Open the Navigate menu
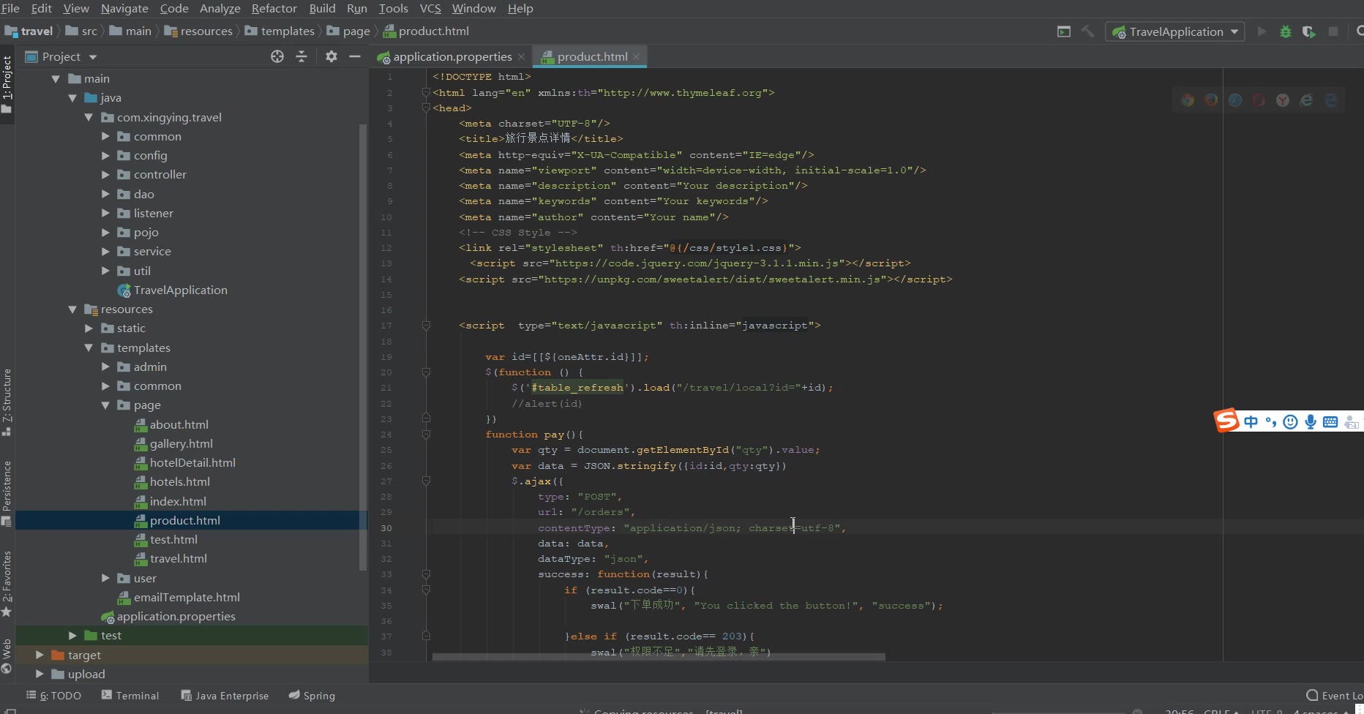This screenshot has width=1364, height=714. pyautogui.click(x=124, y=8)
